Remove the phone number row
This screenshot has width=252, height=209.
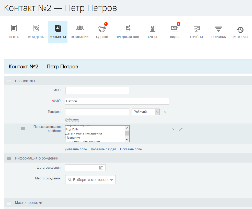(x=165, y=112)
